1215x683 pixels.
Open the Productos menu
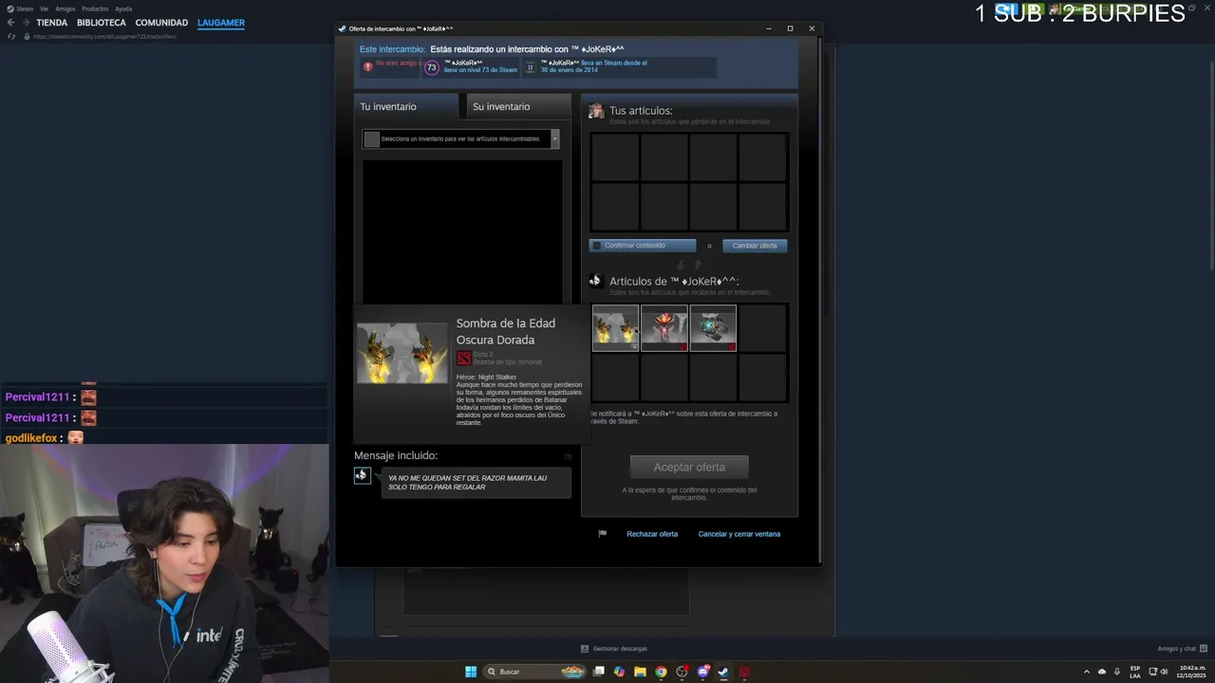(x=95, y=9)
